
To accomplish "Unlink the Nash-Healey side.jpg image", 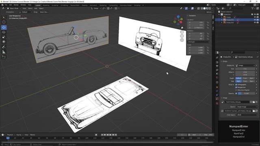I will point(256,102).
